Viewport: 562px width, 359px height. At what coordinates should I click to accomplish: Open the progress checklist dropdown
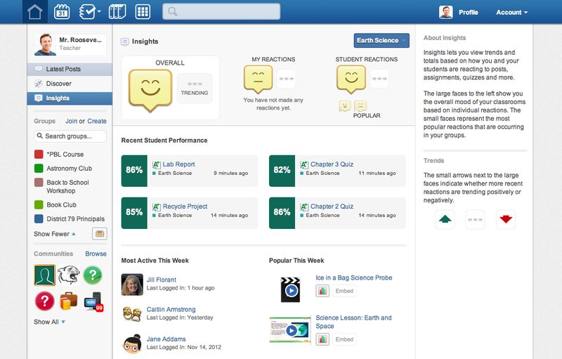coord(90,12)
